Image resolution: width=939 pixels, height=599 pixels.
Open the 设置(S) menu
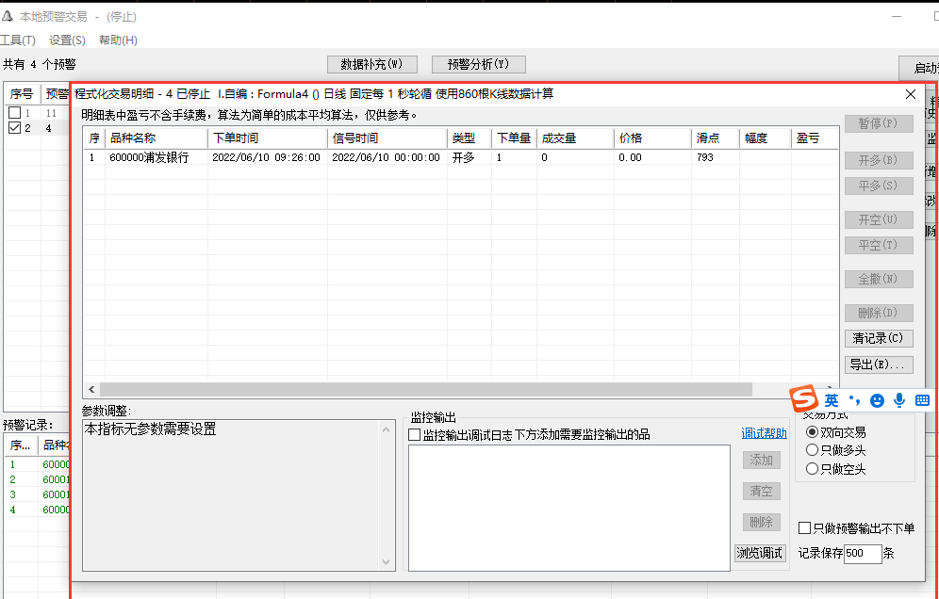coord(67,40)
